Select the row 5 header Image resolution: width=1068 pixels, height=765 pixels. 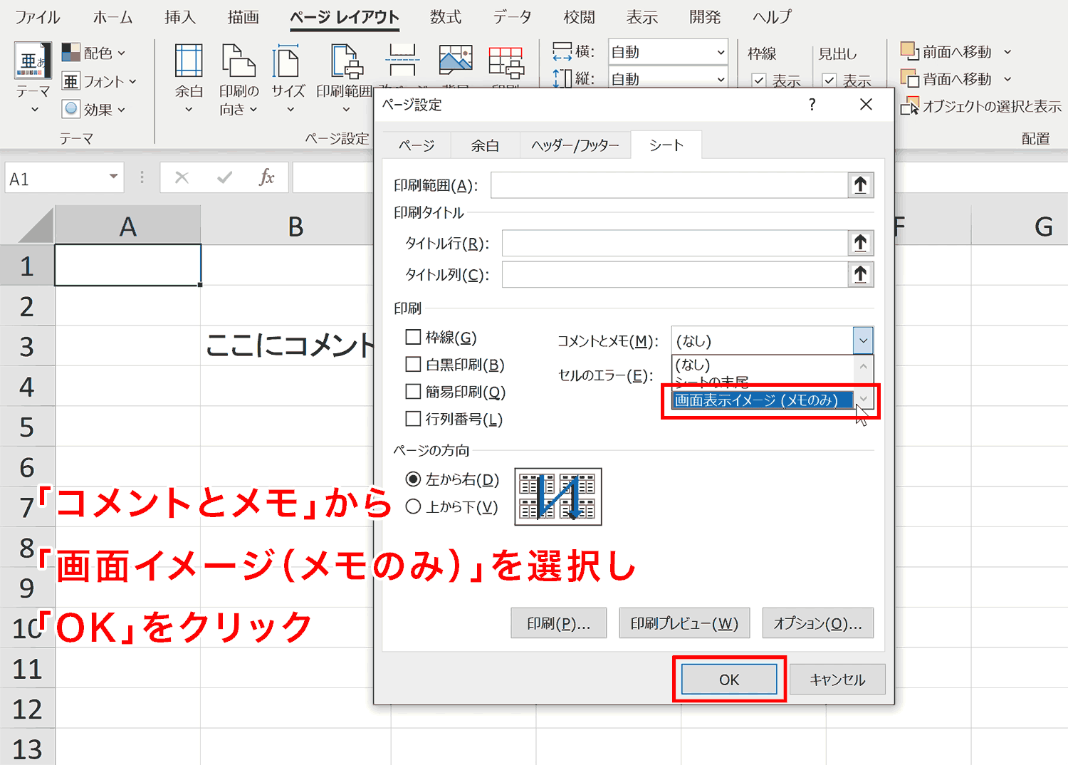pyautogui.click(x=27, y=427)
